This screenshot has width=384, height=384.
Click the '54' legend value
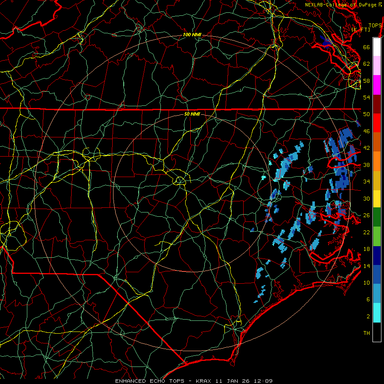(367, 97)
